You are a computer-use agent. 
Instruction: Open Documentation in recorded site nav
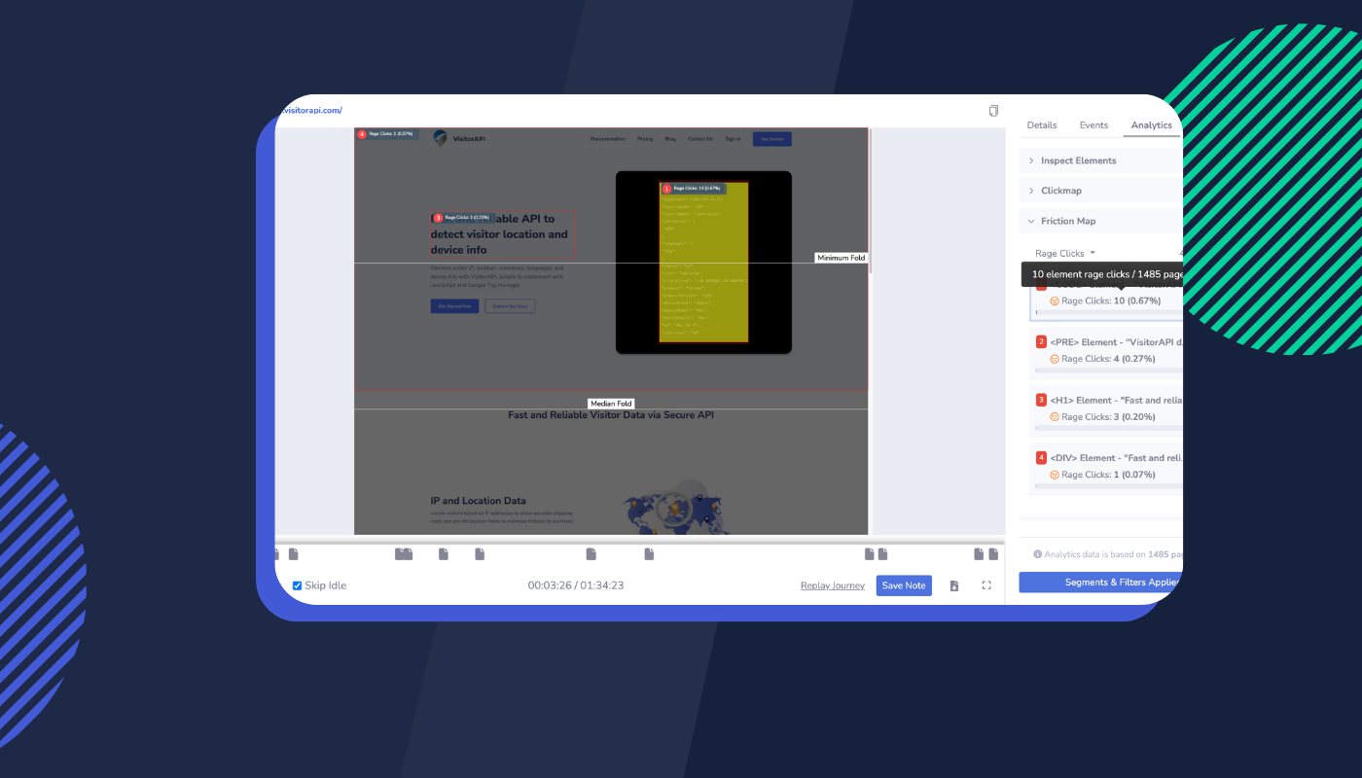[607, 139]
